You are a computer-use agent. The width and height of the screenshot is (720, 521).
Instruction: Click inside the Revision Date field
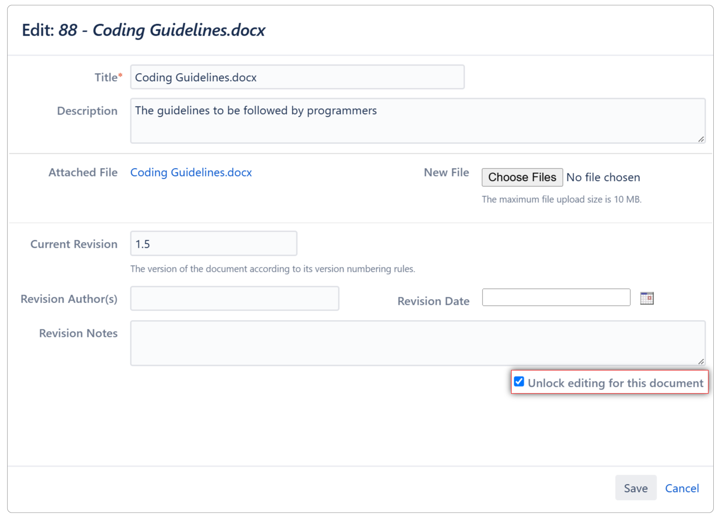click(x=556, y=298)
